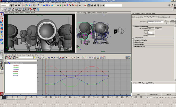
Task: Click the Lasso select tool in toolbox
Action: [x=2, y=18]
